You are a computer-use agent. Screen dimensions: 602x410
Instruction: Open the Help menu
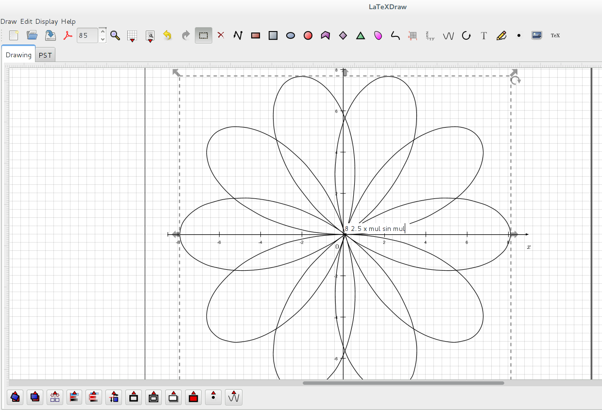pos(69,21)
